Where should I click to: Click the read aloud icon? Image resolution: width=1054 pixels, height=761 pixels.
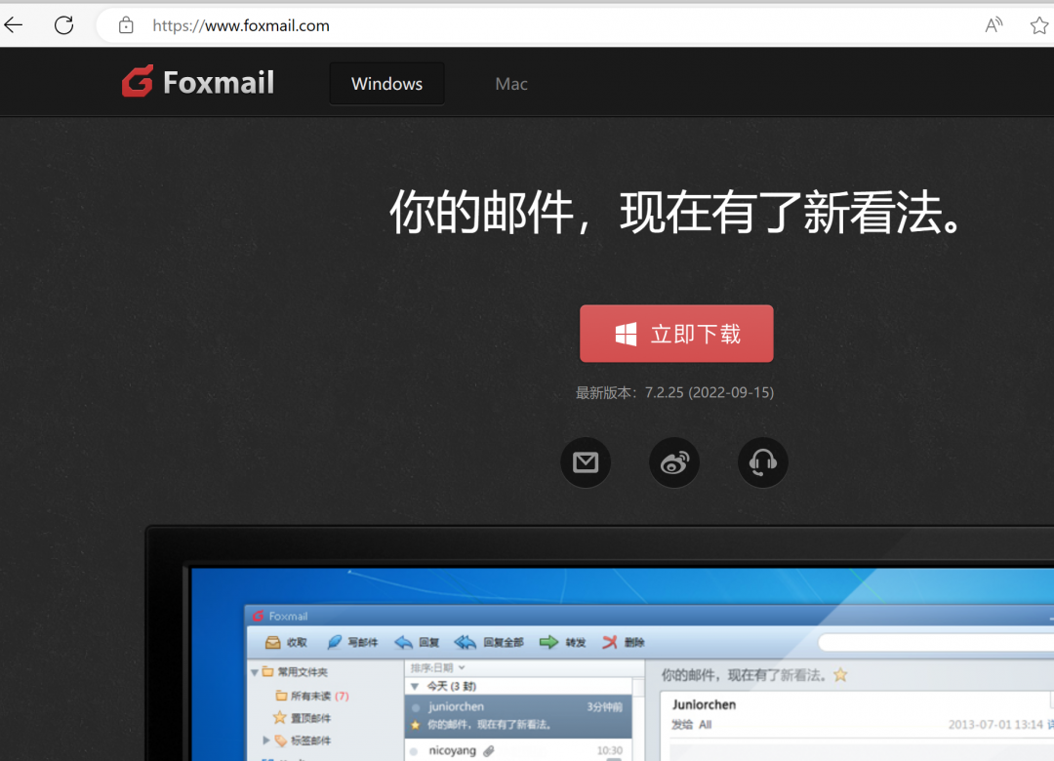point(993,25)
